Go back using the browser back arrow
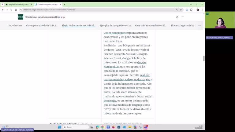 [3, 10]
